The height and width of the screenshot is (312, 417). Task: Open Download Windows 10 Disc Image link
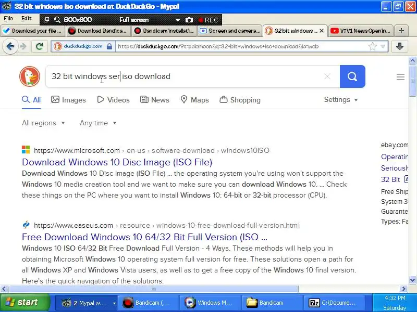117,162
